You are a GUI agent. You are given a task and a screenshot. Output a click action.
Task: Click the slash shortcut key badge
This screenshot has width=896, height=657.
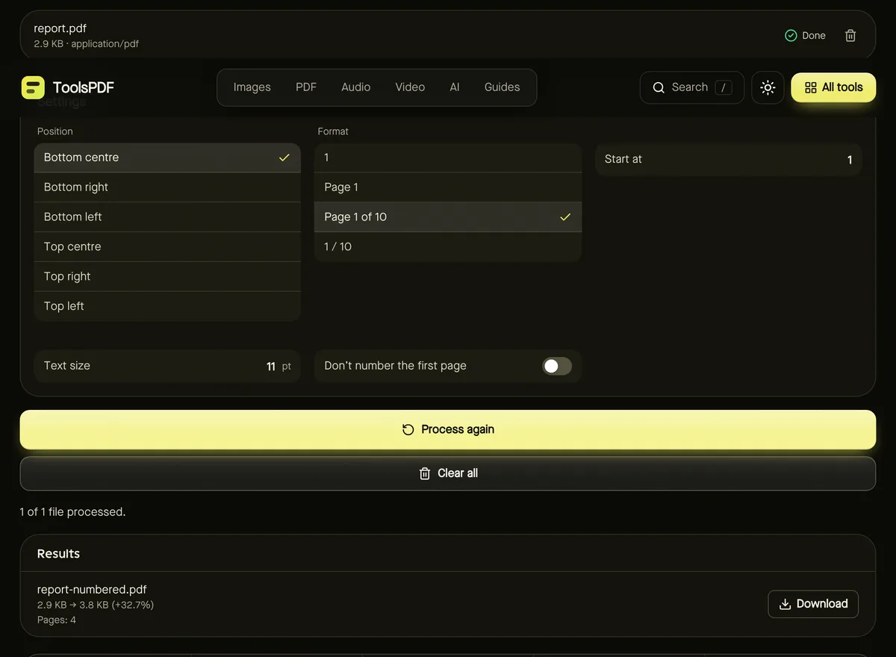pos(723,87)
